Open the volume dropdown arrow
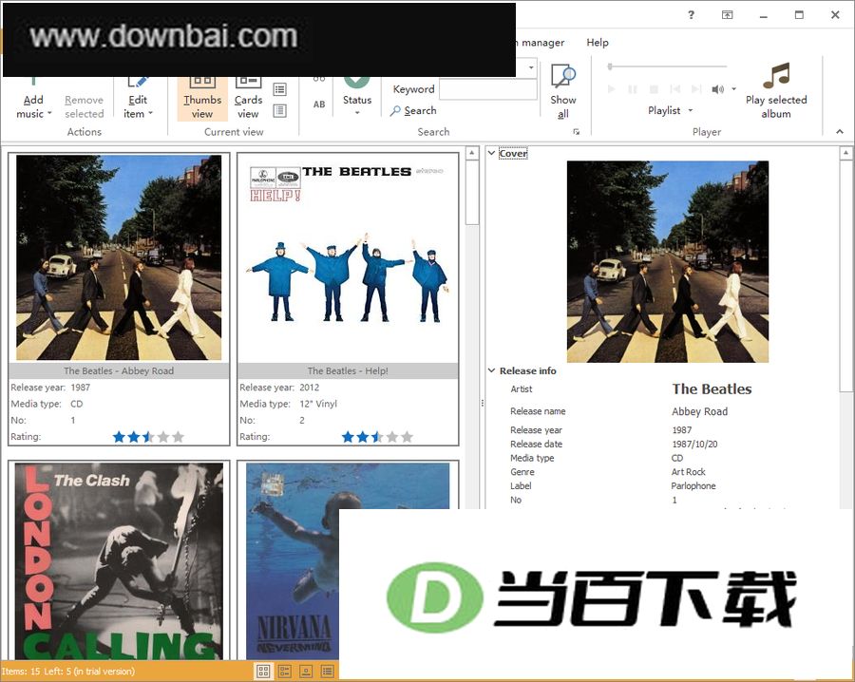The height and width of the screenshot is (682, 855). (734, 89)
